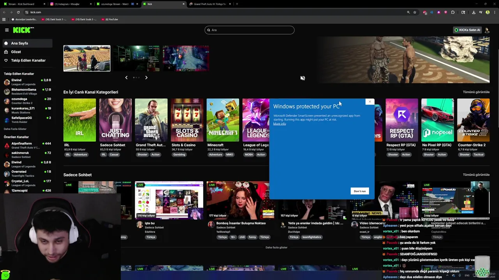Open the IRL category card
The image size is (499, 280).
point(80,120)
